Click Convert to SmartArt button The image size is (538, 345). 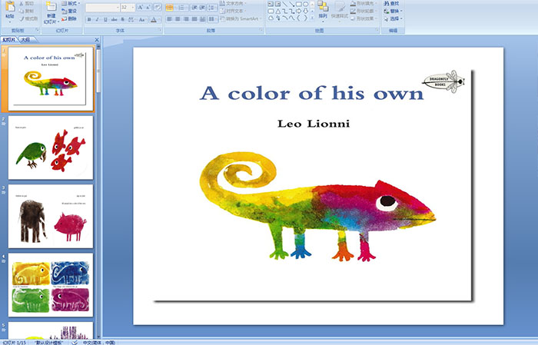pyautogui.click(x=241, y=18)
